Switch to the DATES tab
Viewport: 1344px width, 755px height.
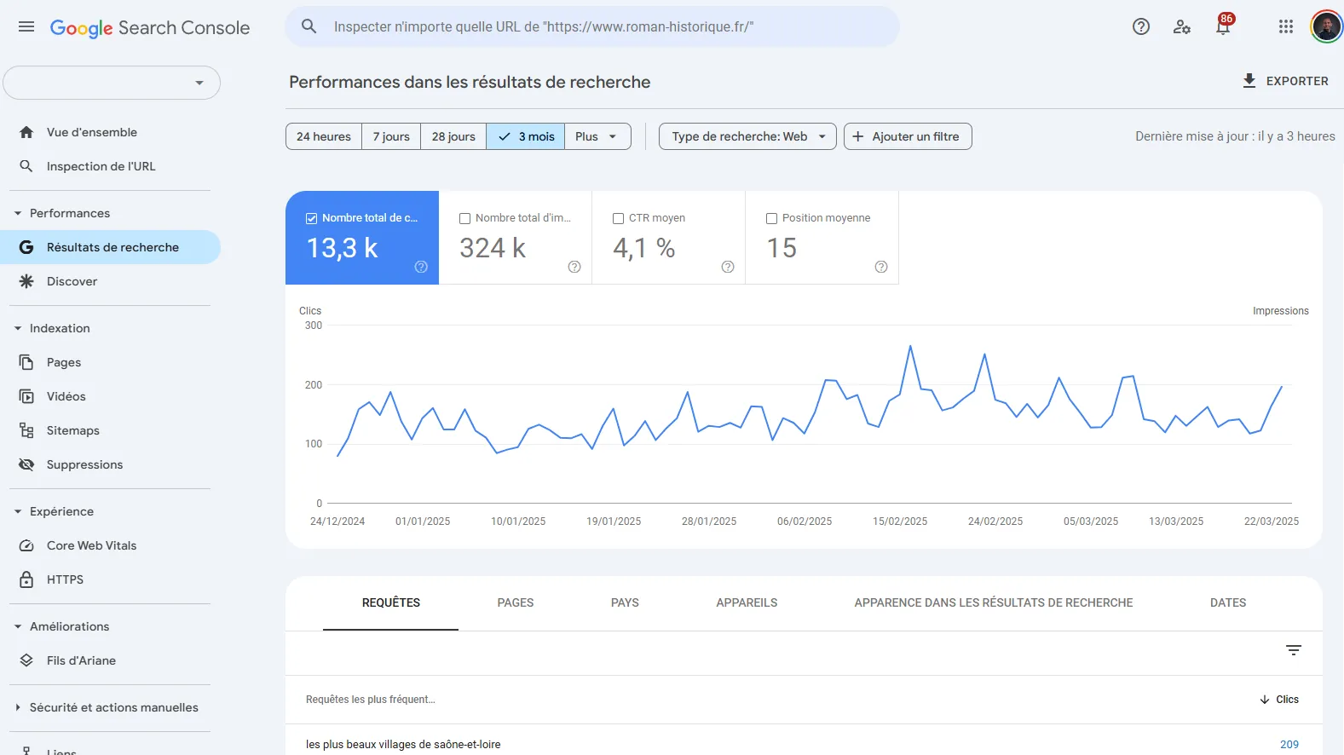tap(1228, 602)
